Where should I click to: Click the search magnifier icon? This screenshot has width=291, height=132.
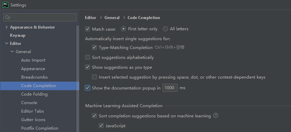tap(7, 17)
